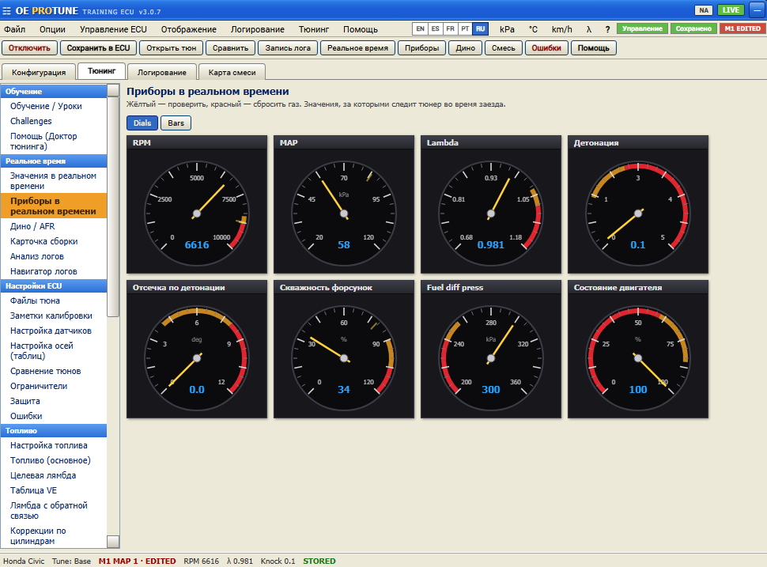Viewport: 767px width, 567px height.
Task: Click the green Сохранено status badge
Action: pyautogui.click(x=693, y=28)
